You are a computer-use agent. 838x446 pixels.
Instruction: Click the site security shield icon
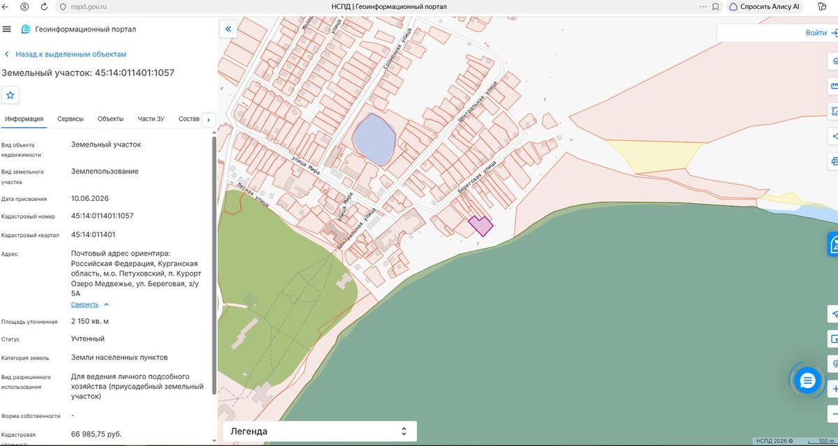tap(61, 6)
